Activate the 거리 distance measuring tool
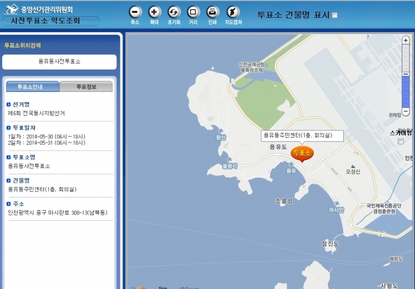Image resolution: width=415 pixels, height=289 pixels. click(x=193, y=12)
